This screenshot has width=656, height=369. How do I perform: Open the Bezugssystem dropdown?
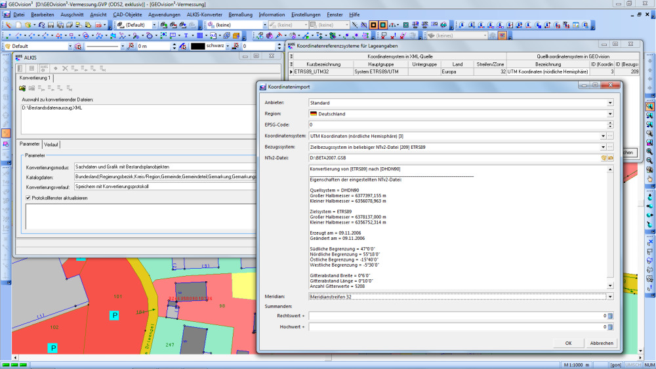pos(603,147)
